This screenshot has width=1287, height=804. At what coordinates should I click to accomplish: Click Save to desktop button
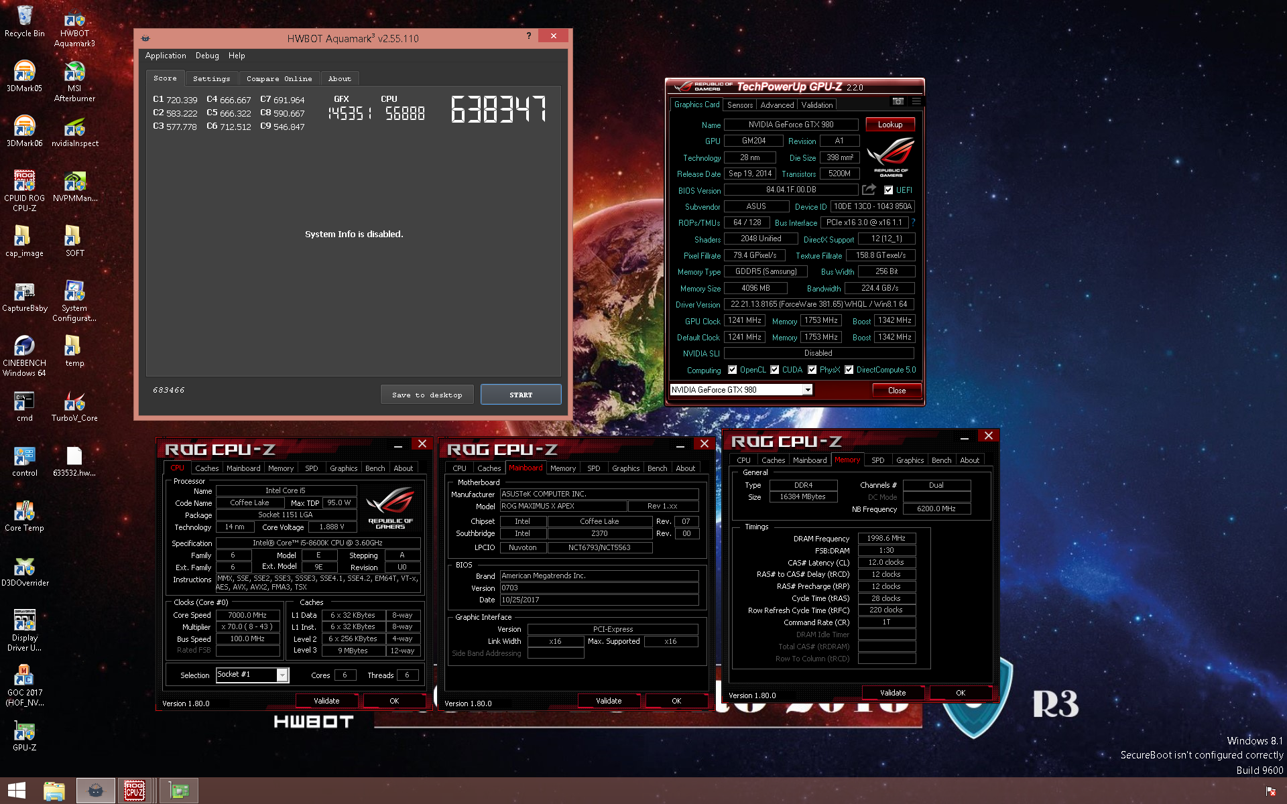point(427,395)
